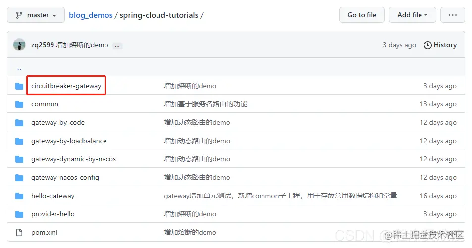Open the gateway-dynamic-by-nacos folder
The image size is (472, 248).
click(73, 159)
